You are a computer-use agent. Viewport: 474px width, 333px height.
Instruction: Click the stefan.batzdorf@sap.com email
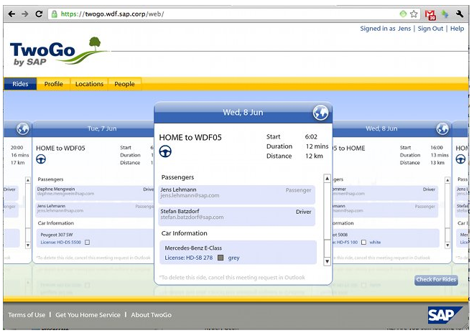[x=192, y=217]
